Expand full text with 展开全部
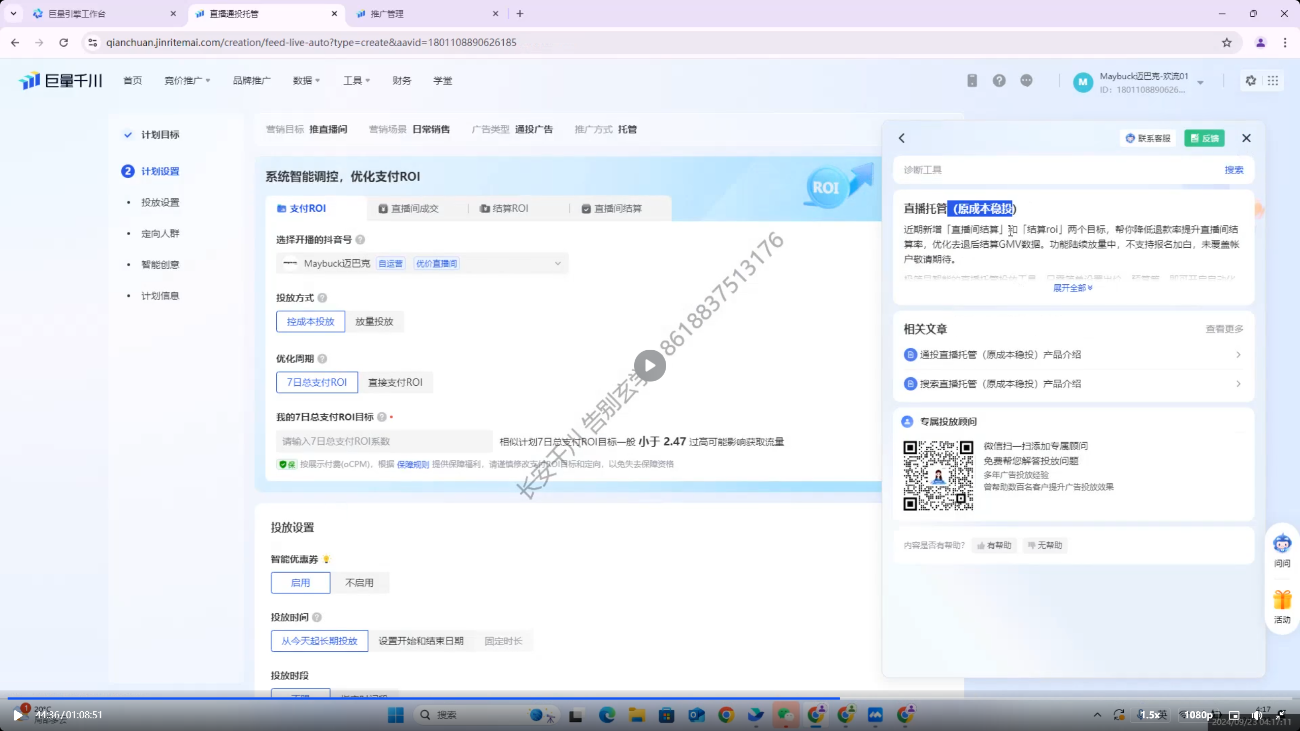 1072,288
